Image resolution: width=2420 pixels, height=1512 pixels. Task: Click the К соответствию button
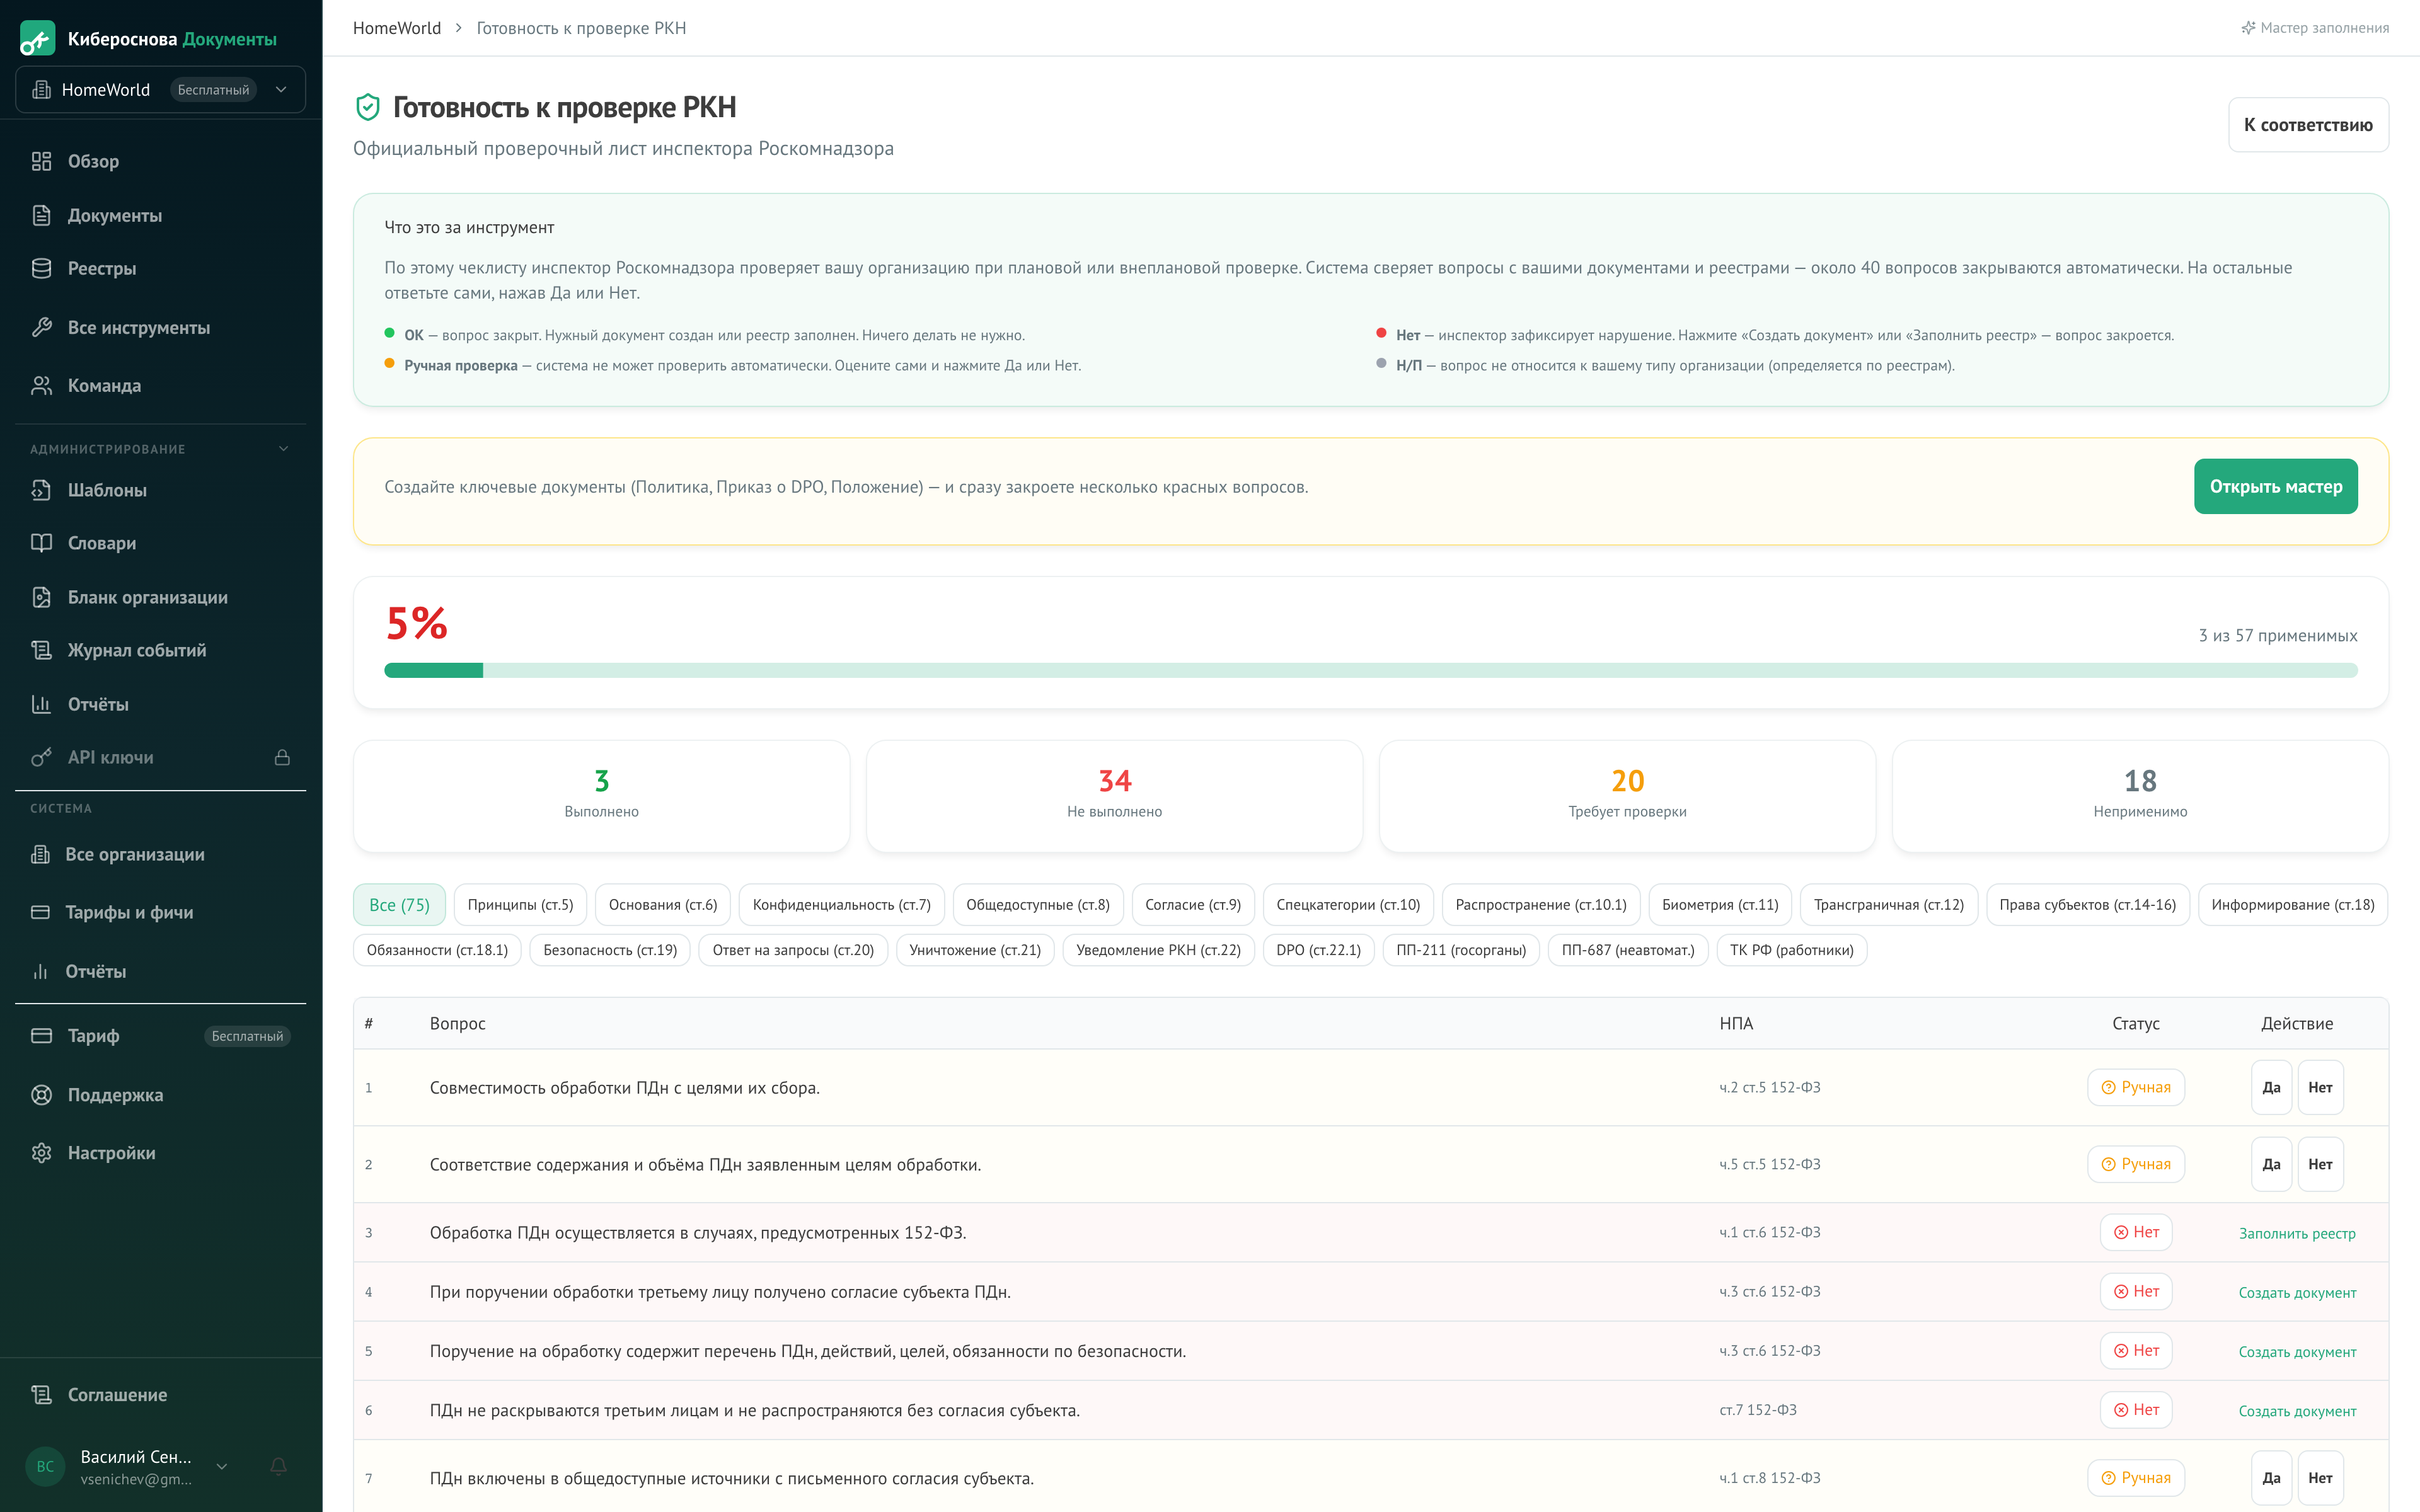coord(2308,124)
